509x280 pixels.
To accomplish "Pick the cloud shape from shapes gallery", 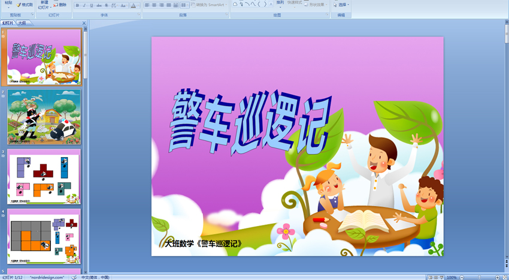I will tap(235, 4).
